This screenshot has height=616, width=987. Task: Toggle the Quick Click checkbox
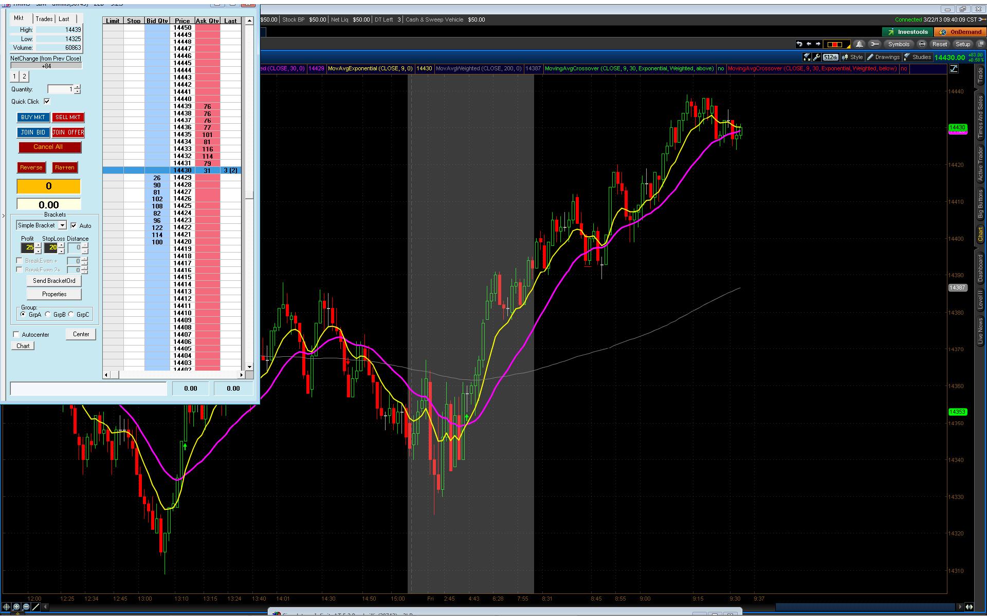click(x=47, y=102)
